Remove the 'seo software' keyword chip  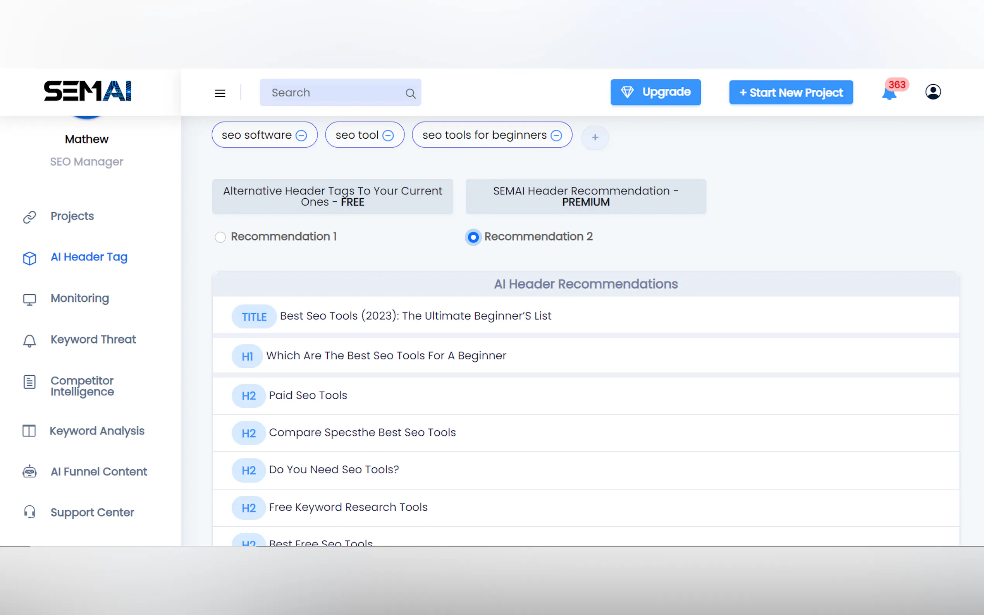click(301, 136)
